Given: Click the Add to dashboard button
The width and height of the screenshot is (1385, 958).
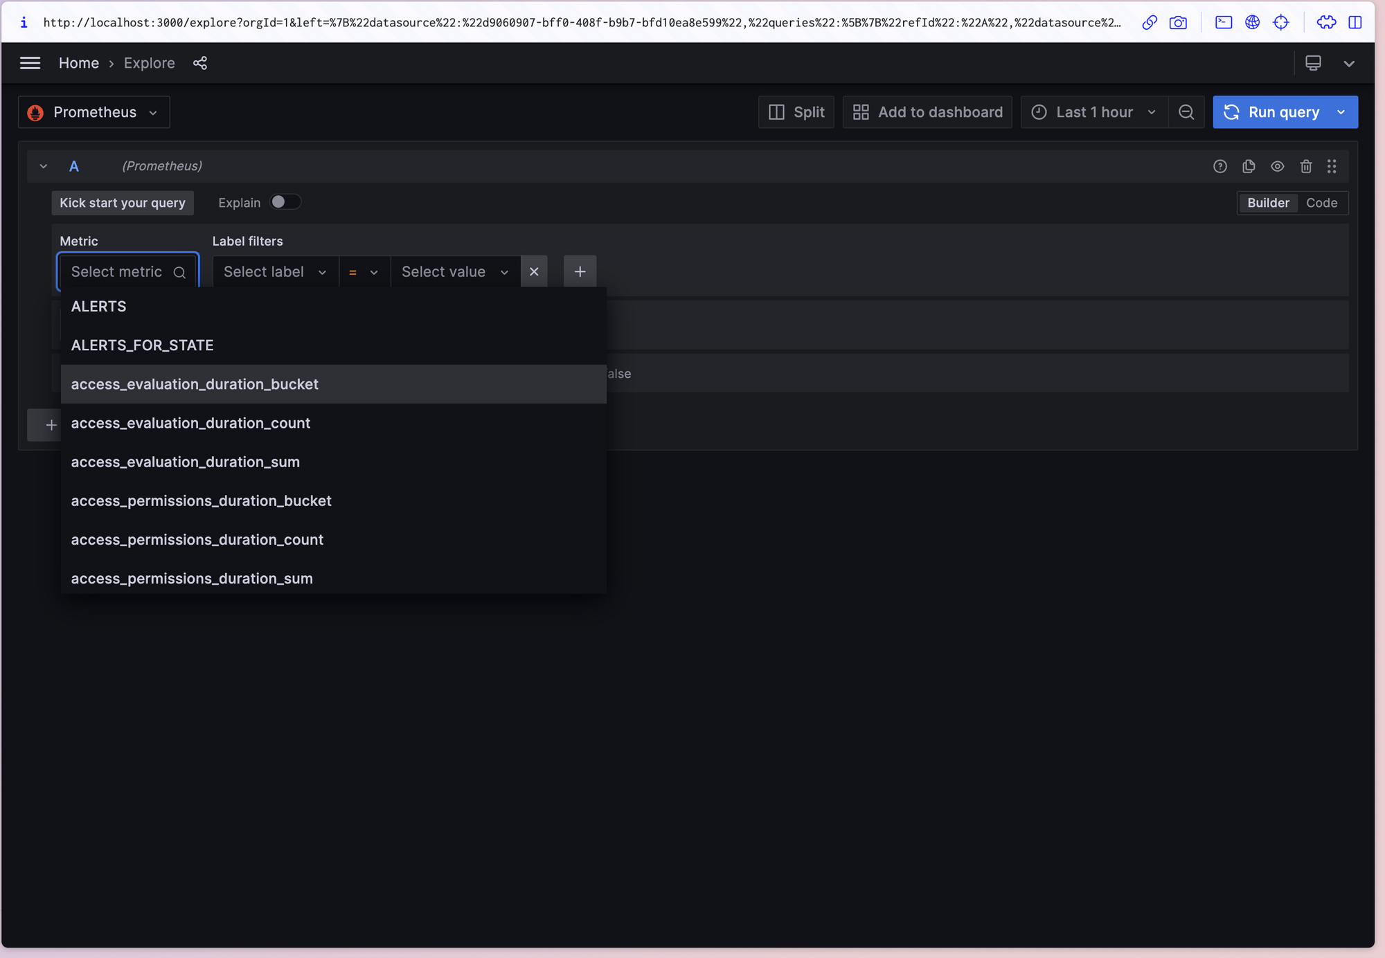Looking at the screenshot, I should [927, 111].
